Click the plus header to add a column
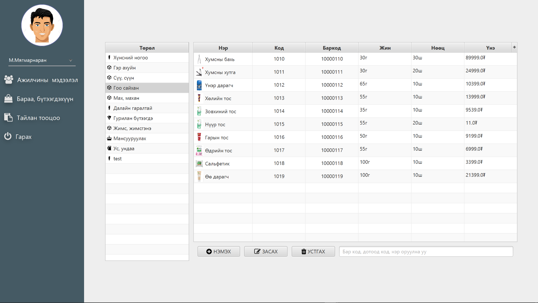 tap(514, 47)
